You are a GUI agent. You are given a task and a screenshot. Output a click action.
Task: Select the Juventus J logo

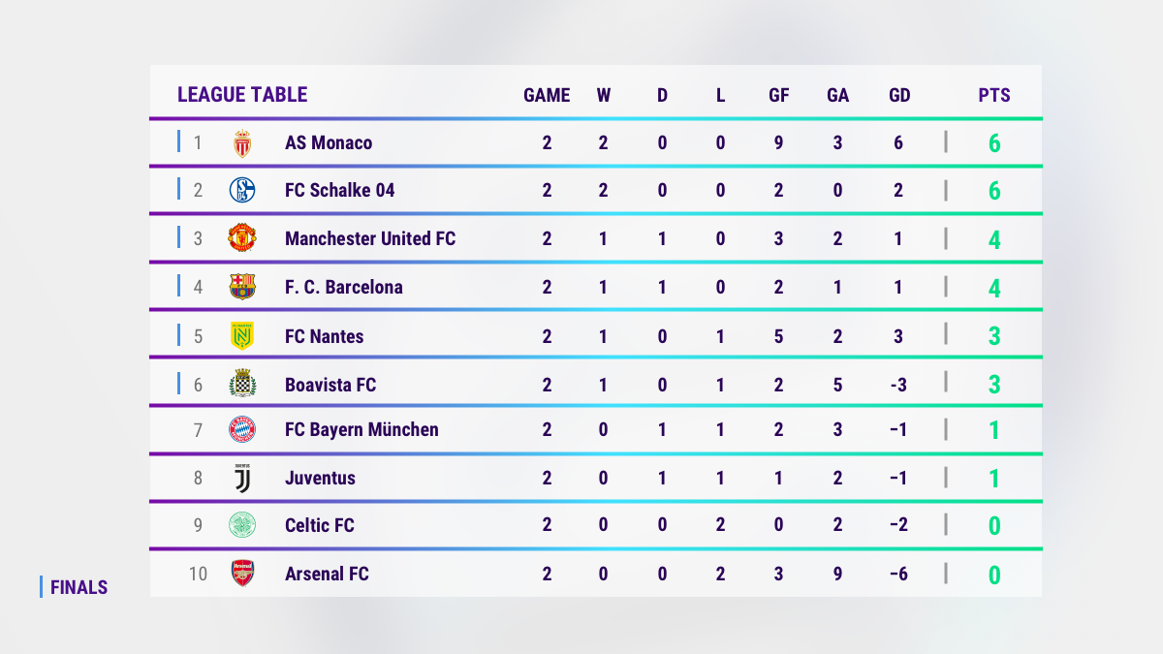(242, 478)
